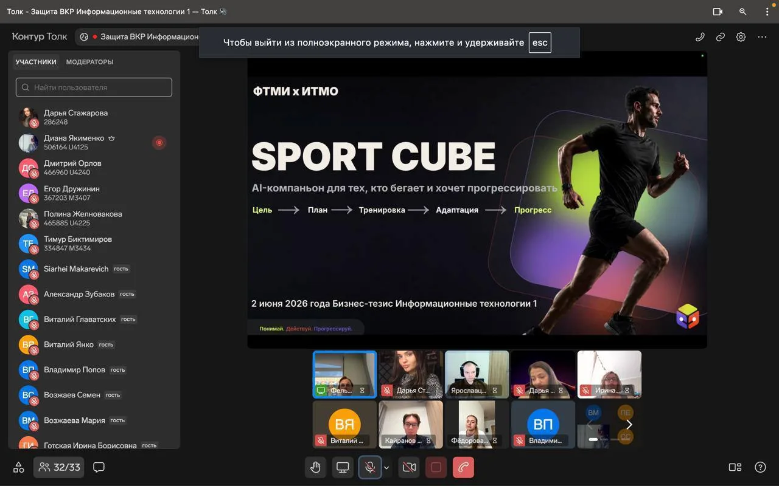Select participant Егор Дружинин in the list

[94, 193]
